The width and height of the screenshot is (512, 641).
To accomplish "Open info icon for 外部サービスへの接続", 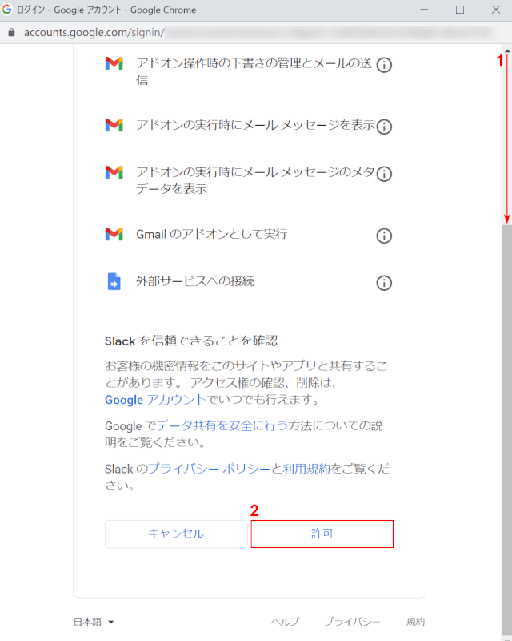I will pyautogui.click(x=384, y=283).
